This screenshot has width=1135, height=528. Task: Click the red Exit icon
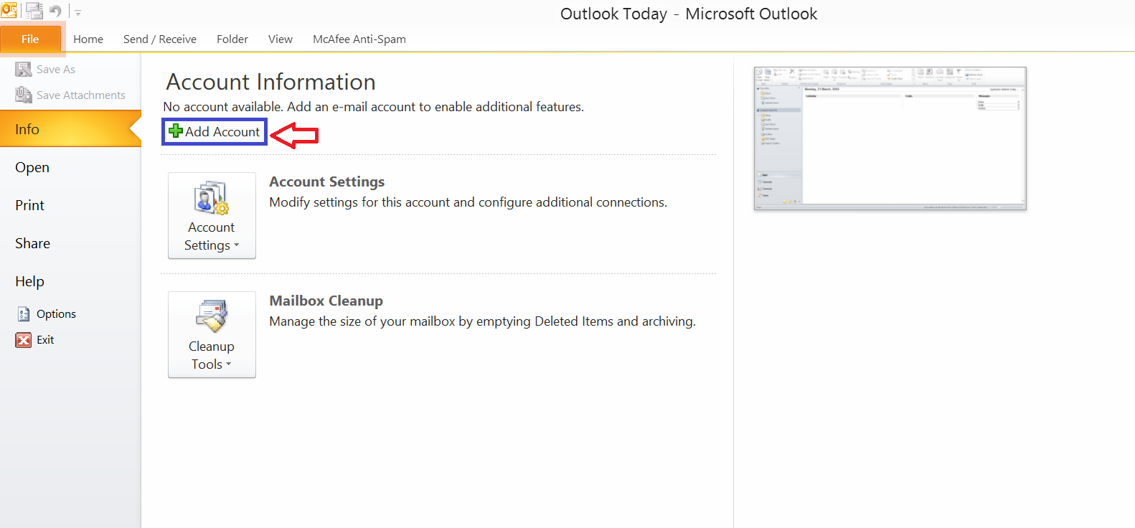pos(24,340)
